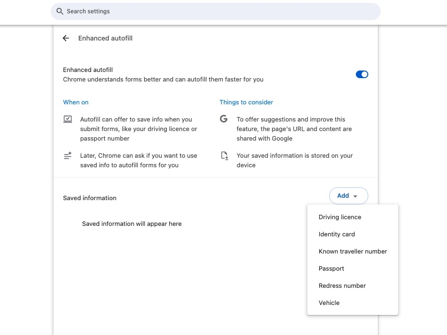Choose the Redress number entry

point(342,286)
